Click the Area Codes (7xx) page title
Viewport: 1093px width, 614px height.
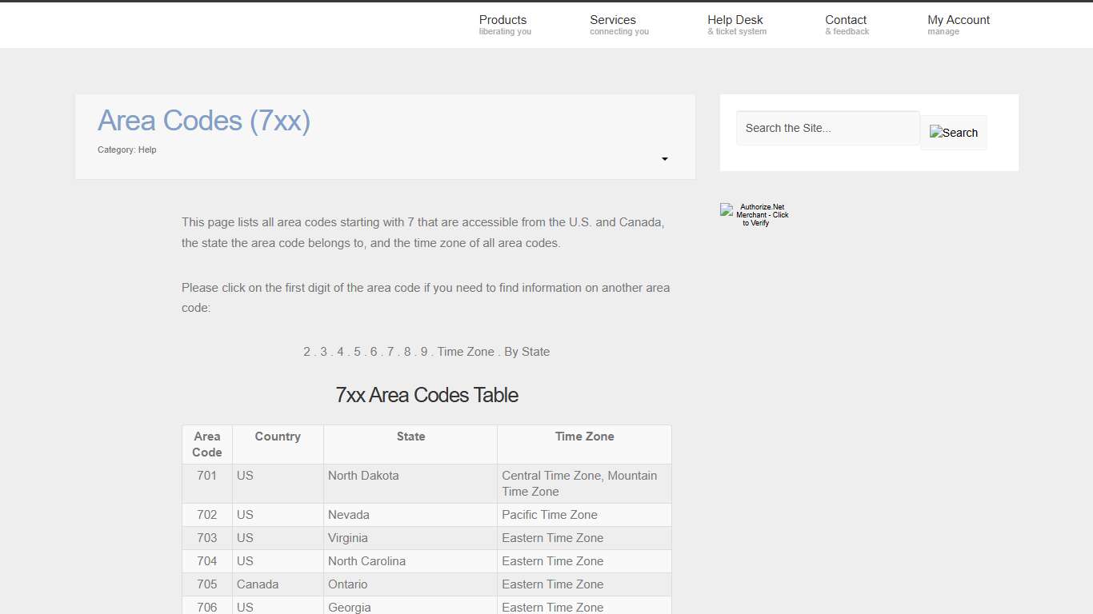click(x=204, y=121)
